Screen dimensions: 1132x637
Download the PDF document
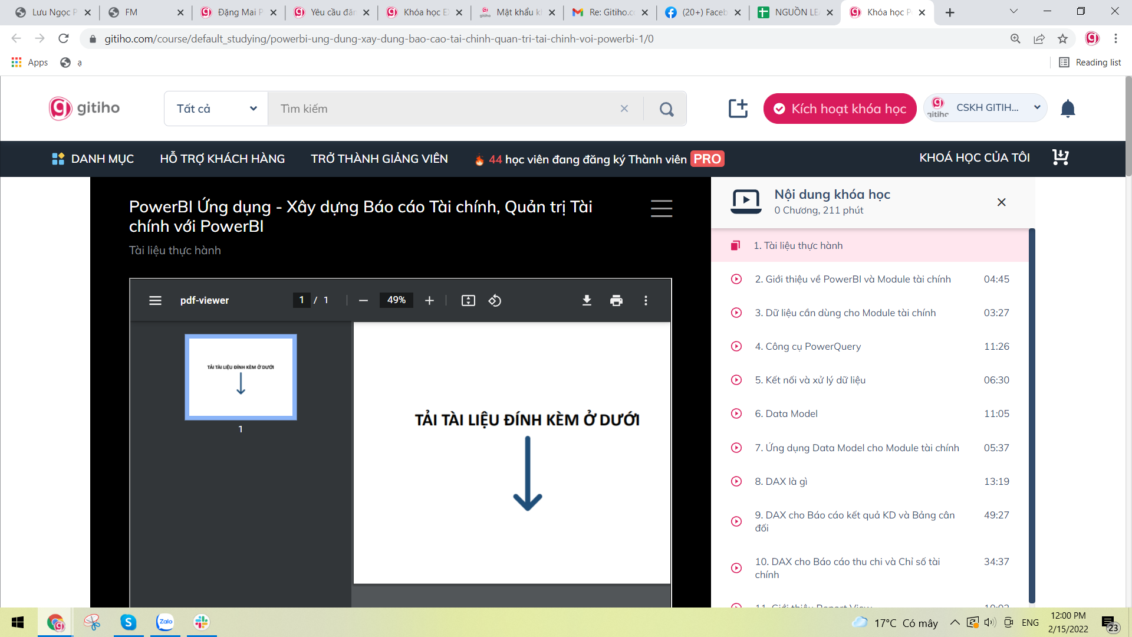coord(587,301)
